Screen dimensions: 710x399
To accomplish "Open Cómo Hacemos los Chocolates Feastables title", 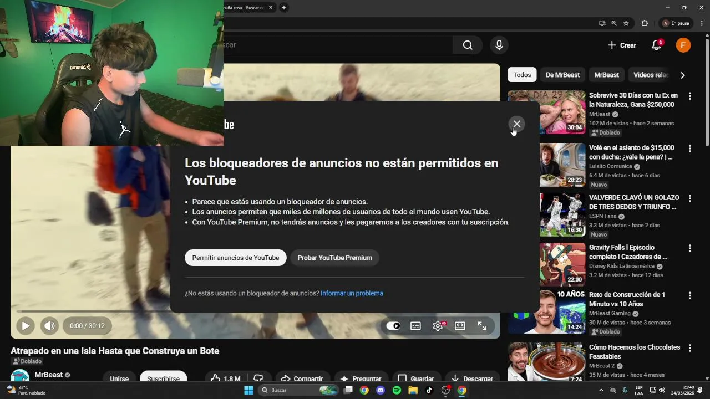I will [635, 352].
